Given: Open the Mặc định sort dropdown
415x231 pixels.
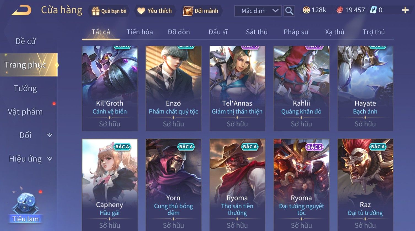Looking at the screenshot, I should (258, 11).
